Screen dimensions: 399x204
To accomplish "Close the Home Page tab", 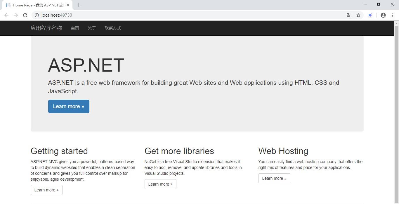I will pyautogui.click(x=68, y=5).
